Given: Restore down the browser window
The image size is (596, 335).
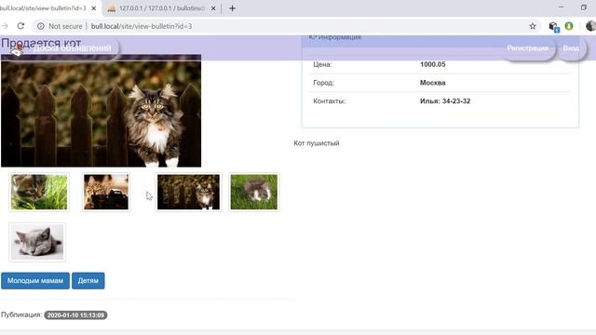Looking at the screenshot, I should pyautogui.click(x=584, y=7).
